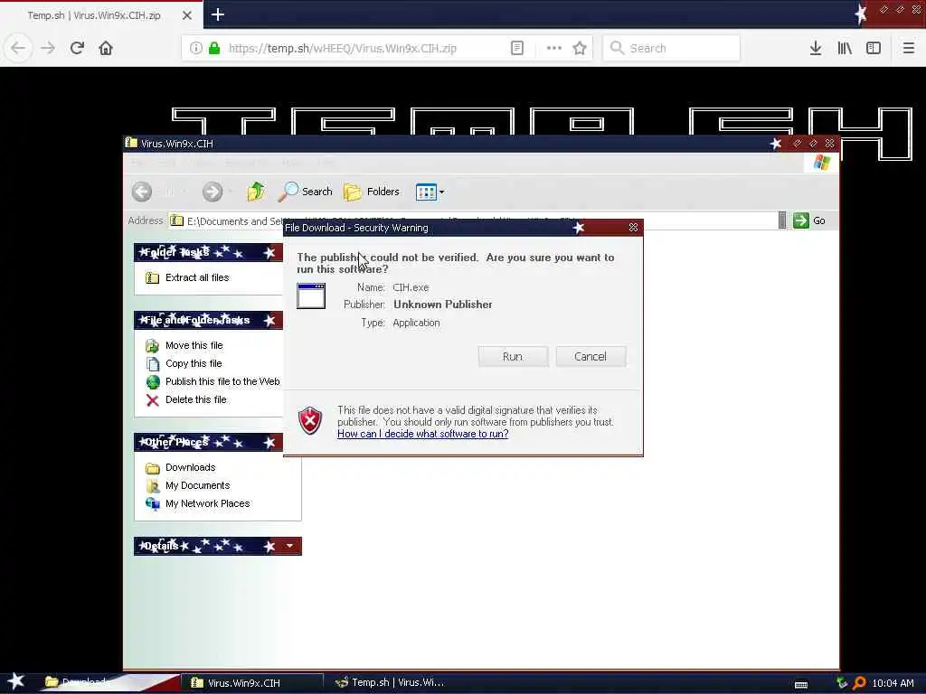
Task: Open Explorer address bar dropdown
Action: coord(782,220)
